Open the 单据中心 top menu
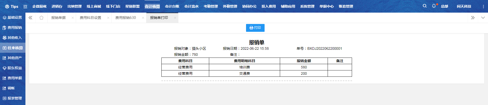488x105 pixels. click(327, 7)
